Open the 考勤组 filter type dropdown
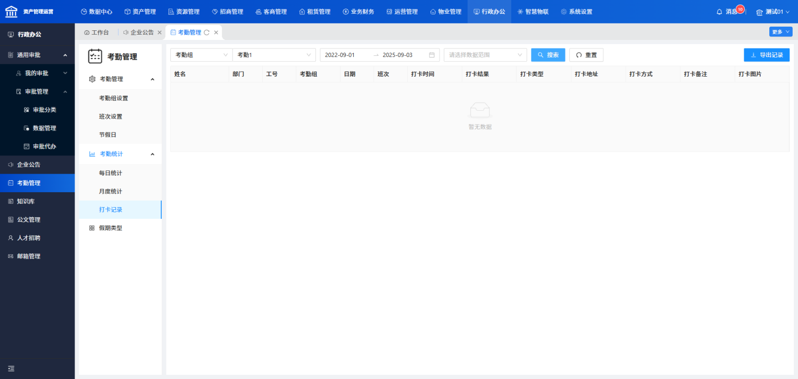 [201, 55]
